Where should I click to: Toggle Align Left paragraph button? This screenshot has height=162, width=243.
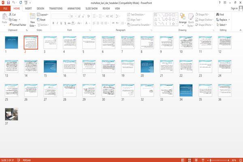point(94,23)
